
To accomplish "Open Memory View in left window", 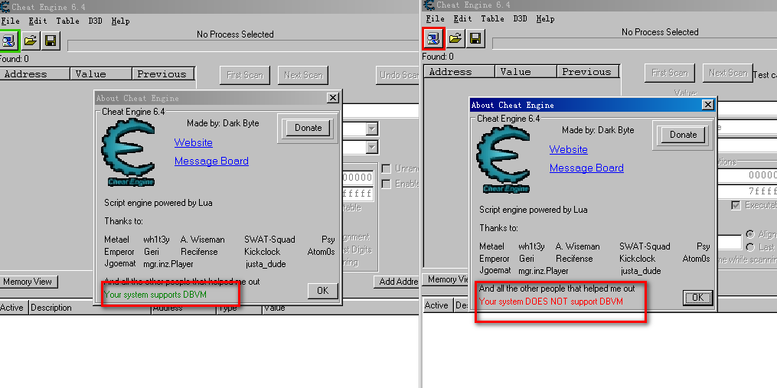I will [x=28, y=282].
